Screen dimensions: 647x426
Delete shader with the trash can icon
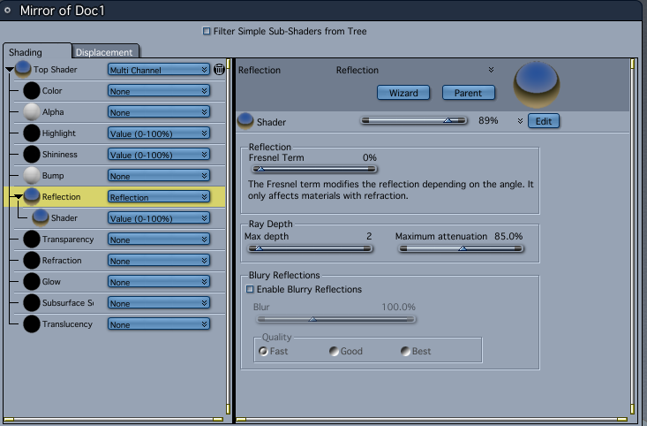219,70
